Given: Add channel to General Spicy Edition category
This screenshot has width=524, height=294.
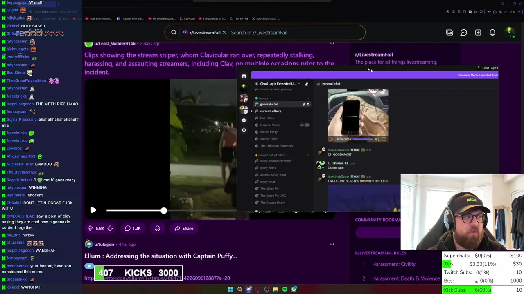Looking at the screenshot, I should 308,155.
